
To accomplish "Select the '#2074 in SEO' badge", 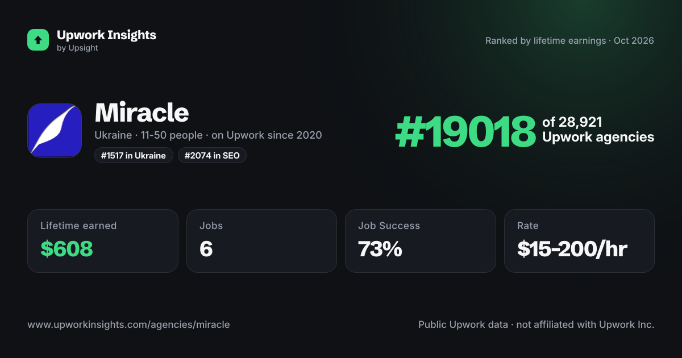I will coord(212,156).
